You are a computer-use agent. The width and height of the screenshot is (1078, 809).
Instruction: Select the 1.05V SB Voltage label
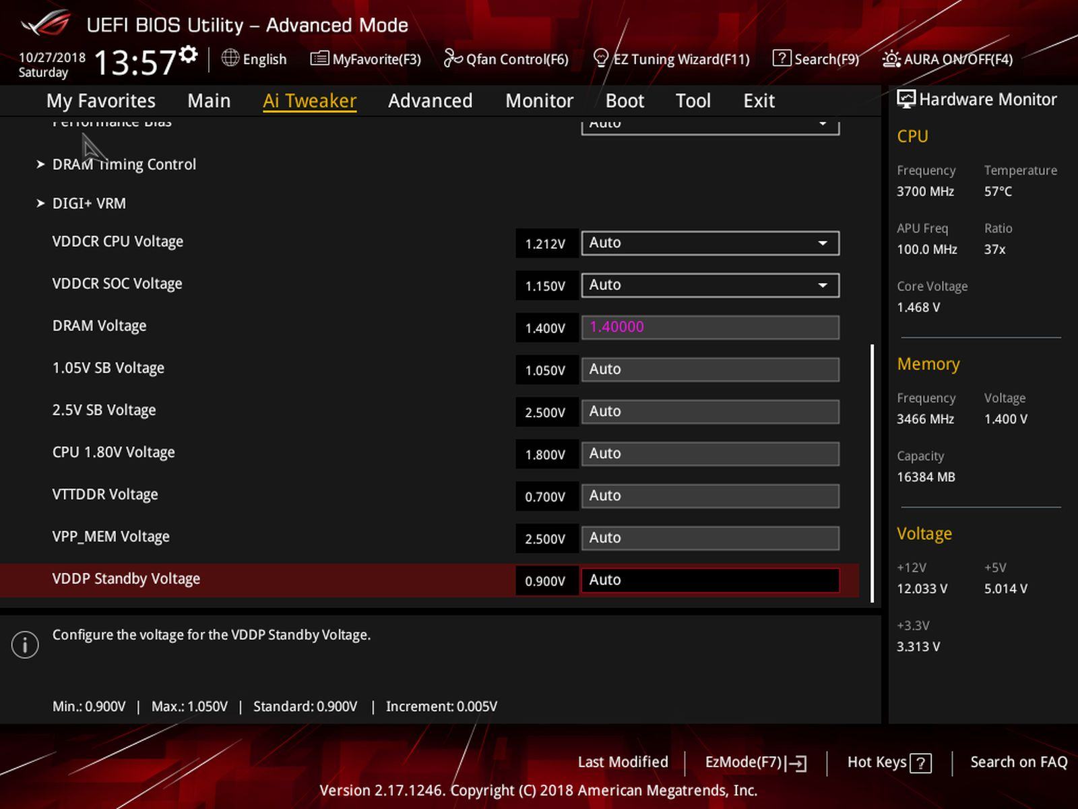(108, 368)
